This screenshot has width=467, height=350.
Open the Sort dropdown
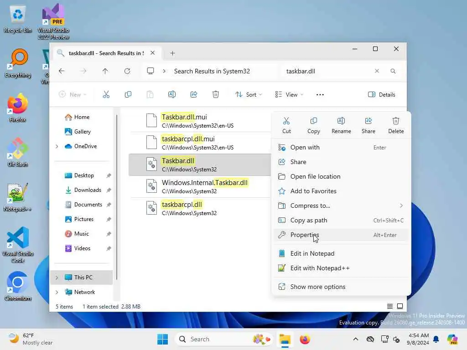pyautogui.click(x=249, y=95)
